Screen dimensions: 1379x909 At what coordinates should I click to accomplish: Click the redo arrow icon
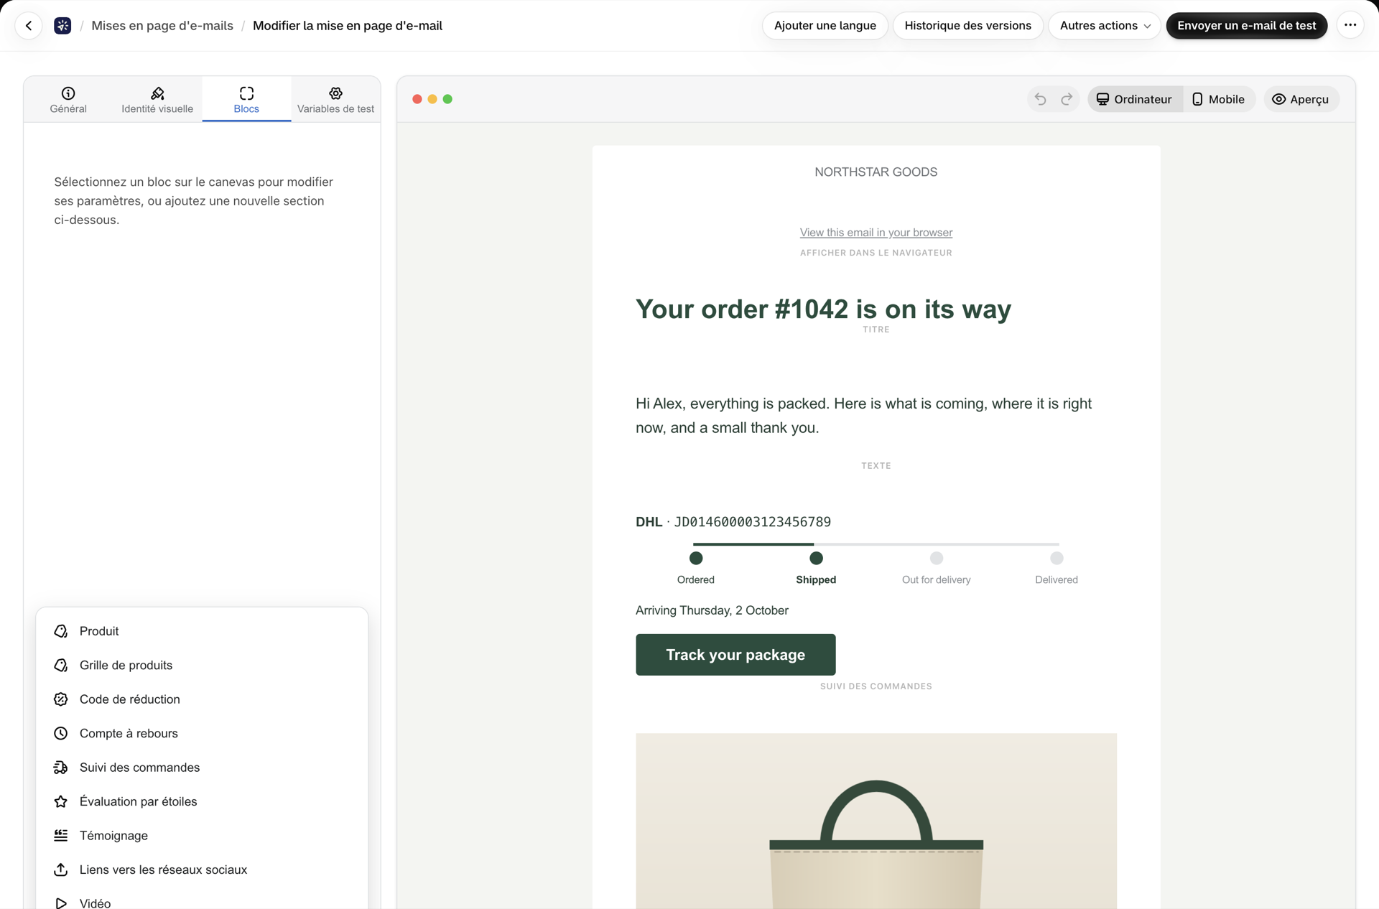(x=1067, y=99)
